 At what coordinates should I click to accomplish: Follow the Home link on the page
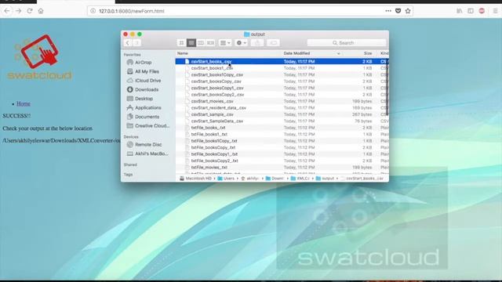pyautogui.click(x=23, y=103)
